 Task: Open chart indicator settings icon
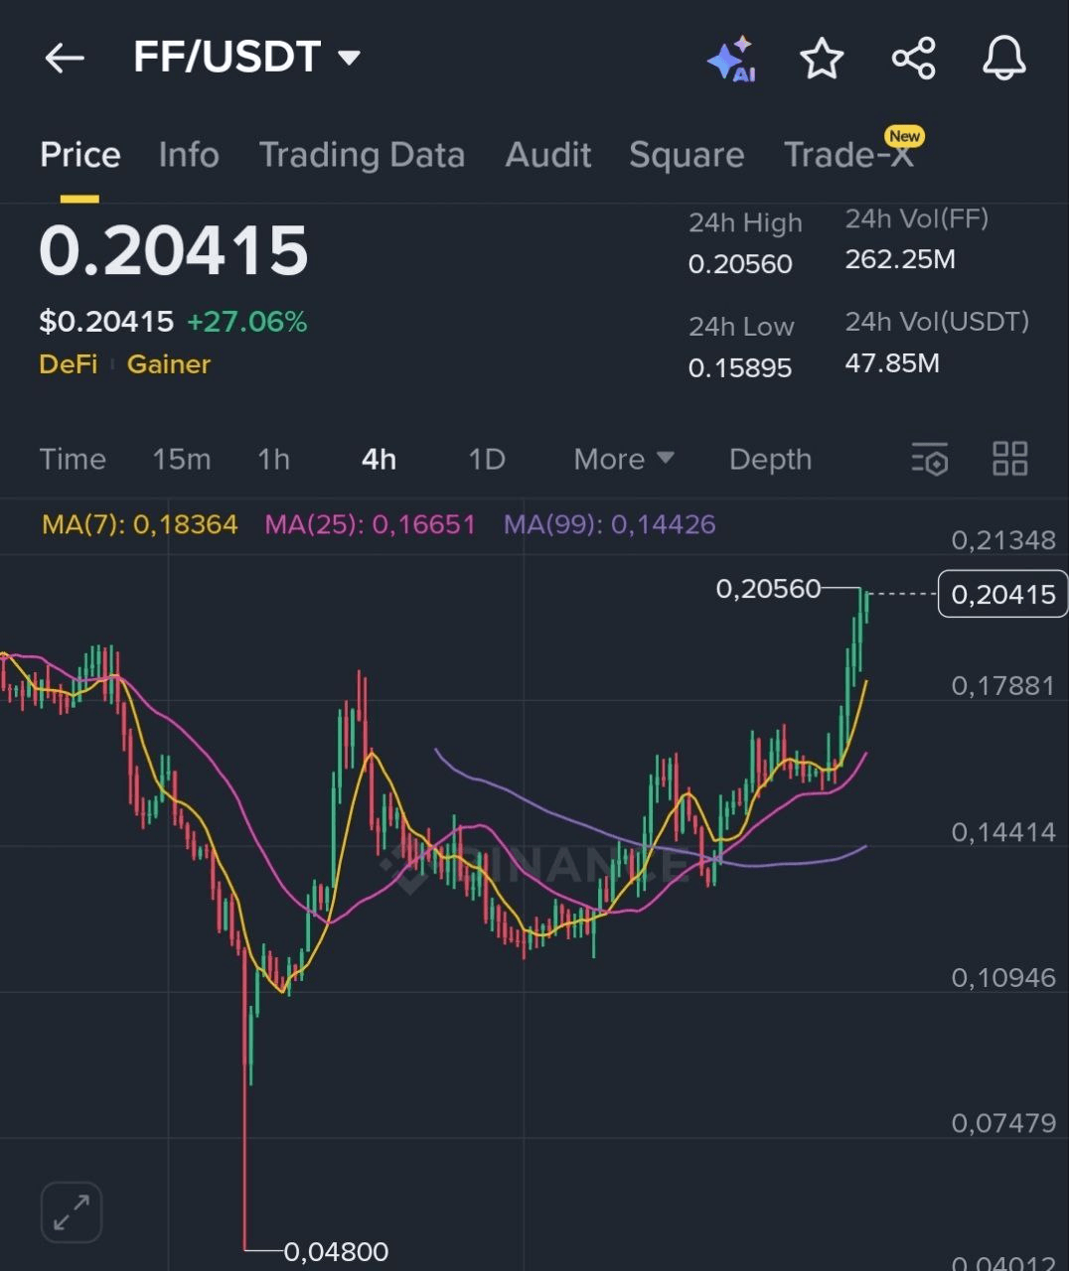pyautogui.click(x=930, y=459)
